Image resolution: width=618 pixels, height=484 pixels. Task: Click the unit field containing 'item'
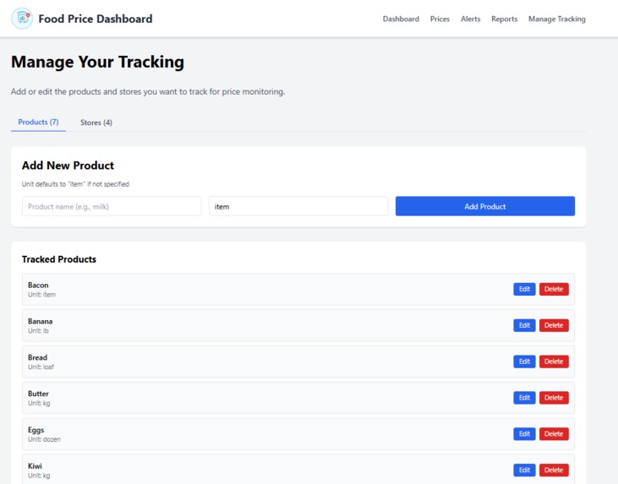tap(298, 206)
